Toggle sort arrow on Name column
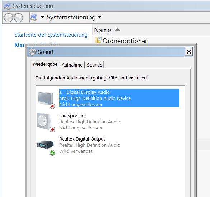210x197 pixels. click(x=117, y=29)
